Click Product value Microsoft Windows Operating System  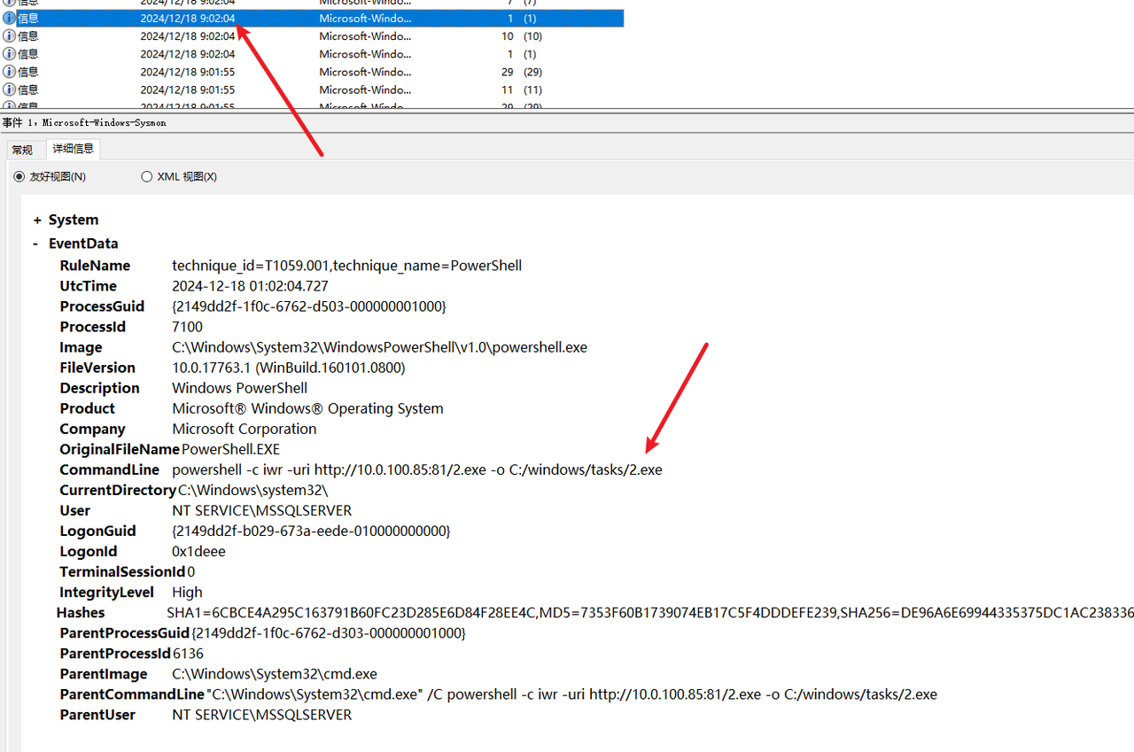[307, 408]
